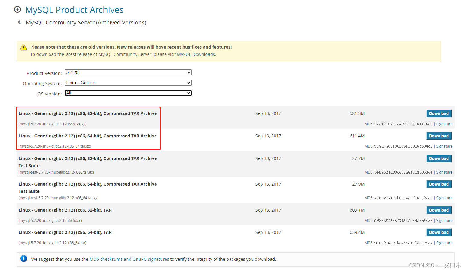Click filename mysql-5.7.20-linux-glibc2.12-x86_64.tar.gz
This screenshot has height=271, width=466.
pyautogui.click(x=55, y=146)
